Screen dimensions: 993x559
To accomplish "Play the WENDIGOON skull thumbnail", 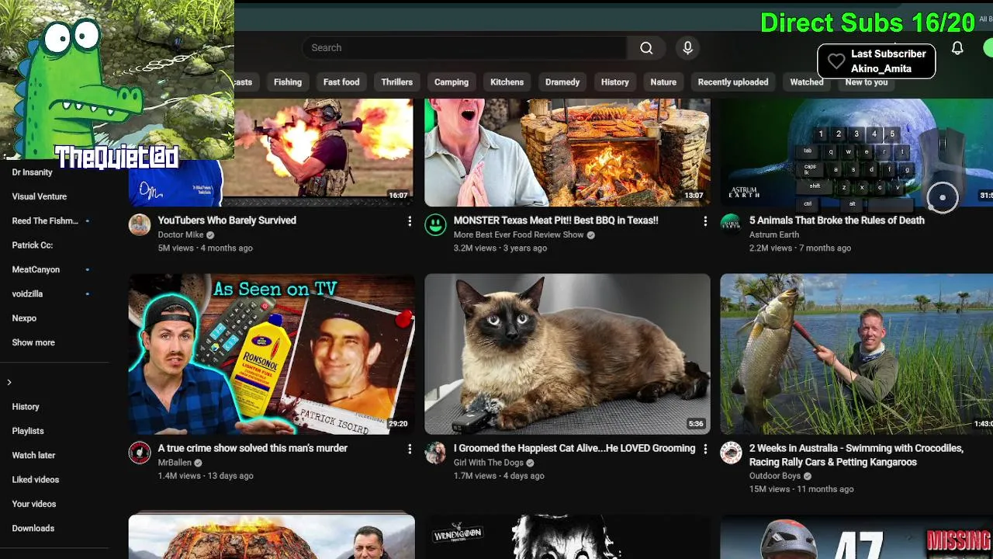I will click(567, 537).
